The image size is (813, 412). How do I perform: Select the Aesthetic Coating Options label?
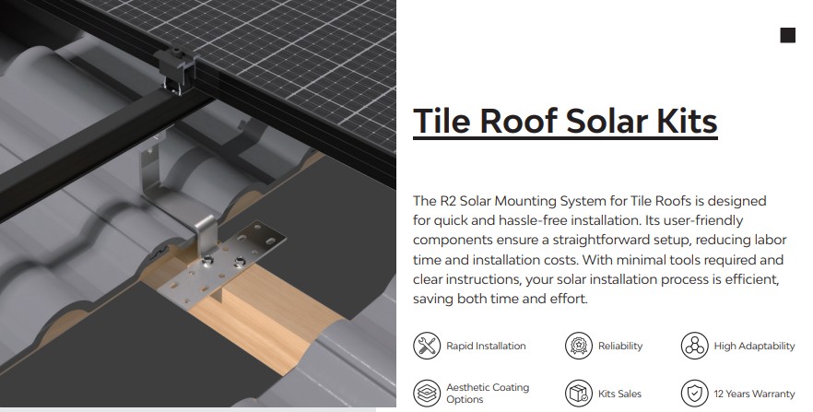[x=488, y=394]
